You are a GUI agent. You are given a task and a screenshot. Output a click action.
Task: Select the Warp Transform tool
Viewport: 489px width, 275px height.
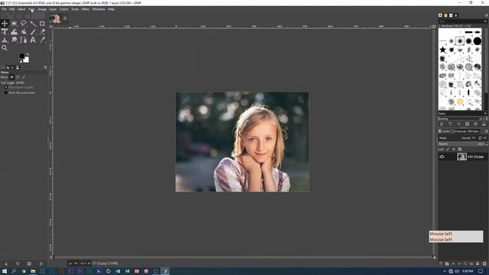[x=14, y=32]
